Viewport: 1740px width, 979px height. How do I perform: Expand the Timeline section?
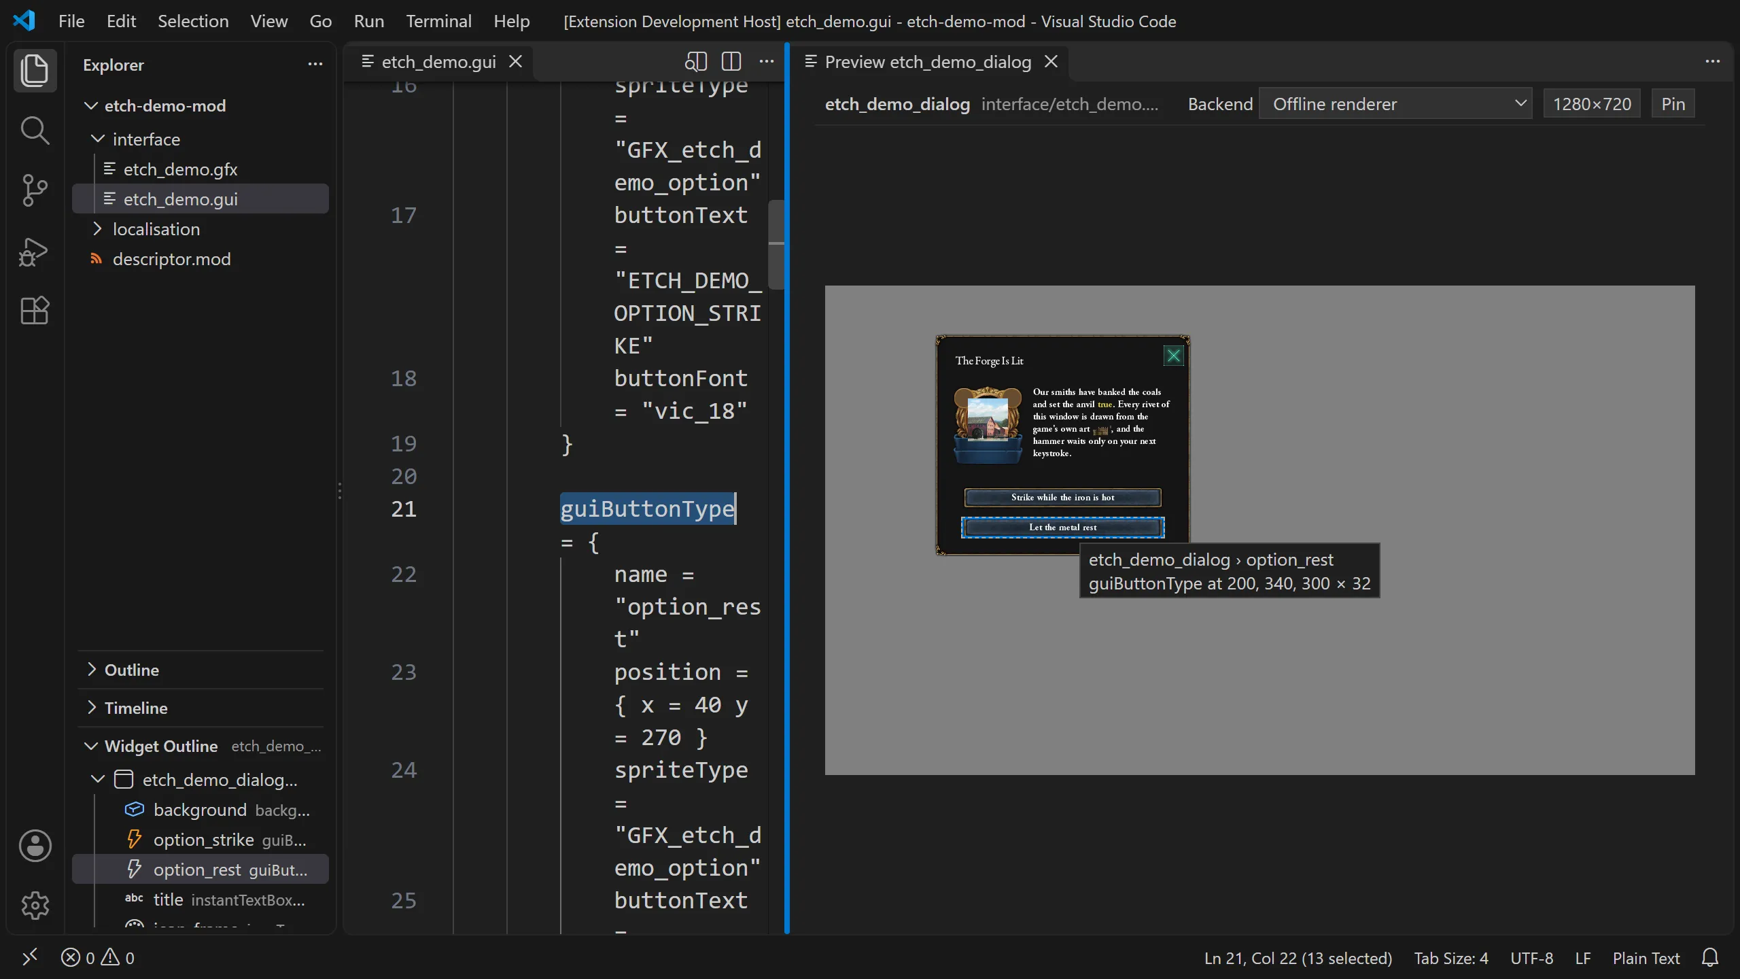(201, 708)
